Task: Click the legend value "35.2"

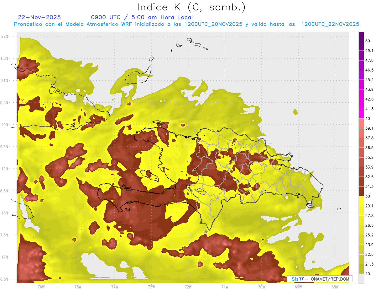Action: pos(369,157)
